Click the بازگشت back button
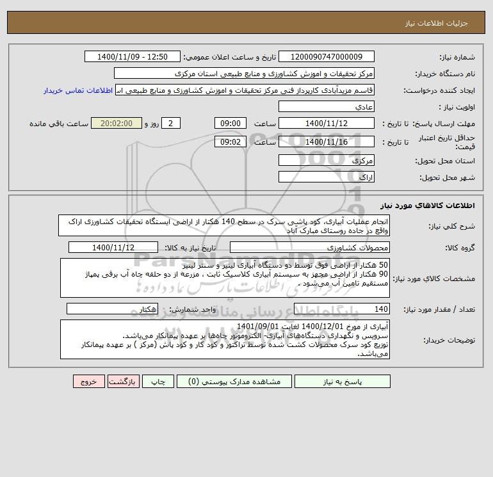Viewport: 493px width, 477px height. [x=123, y=382]
